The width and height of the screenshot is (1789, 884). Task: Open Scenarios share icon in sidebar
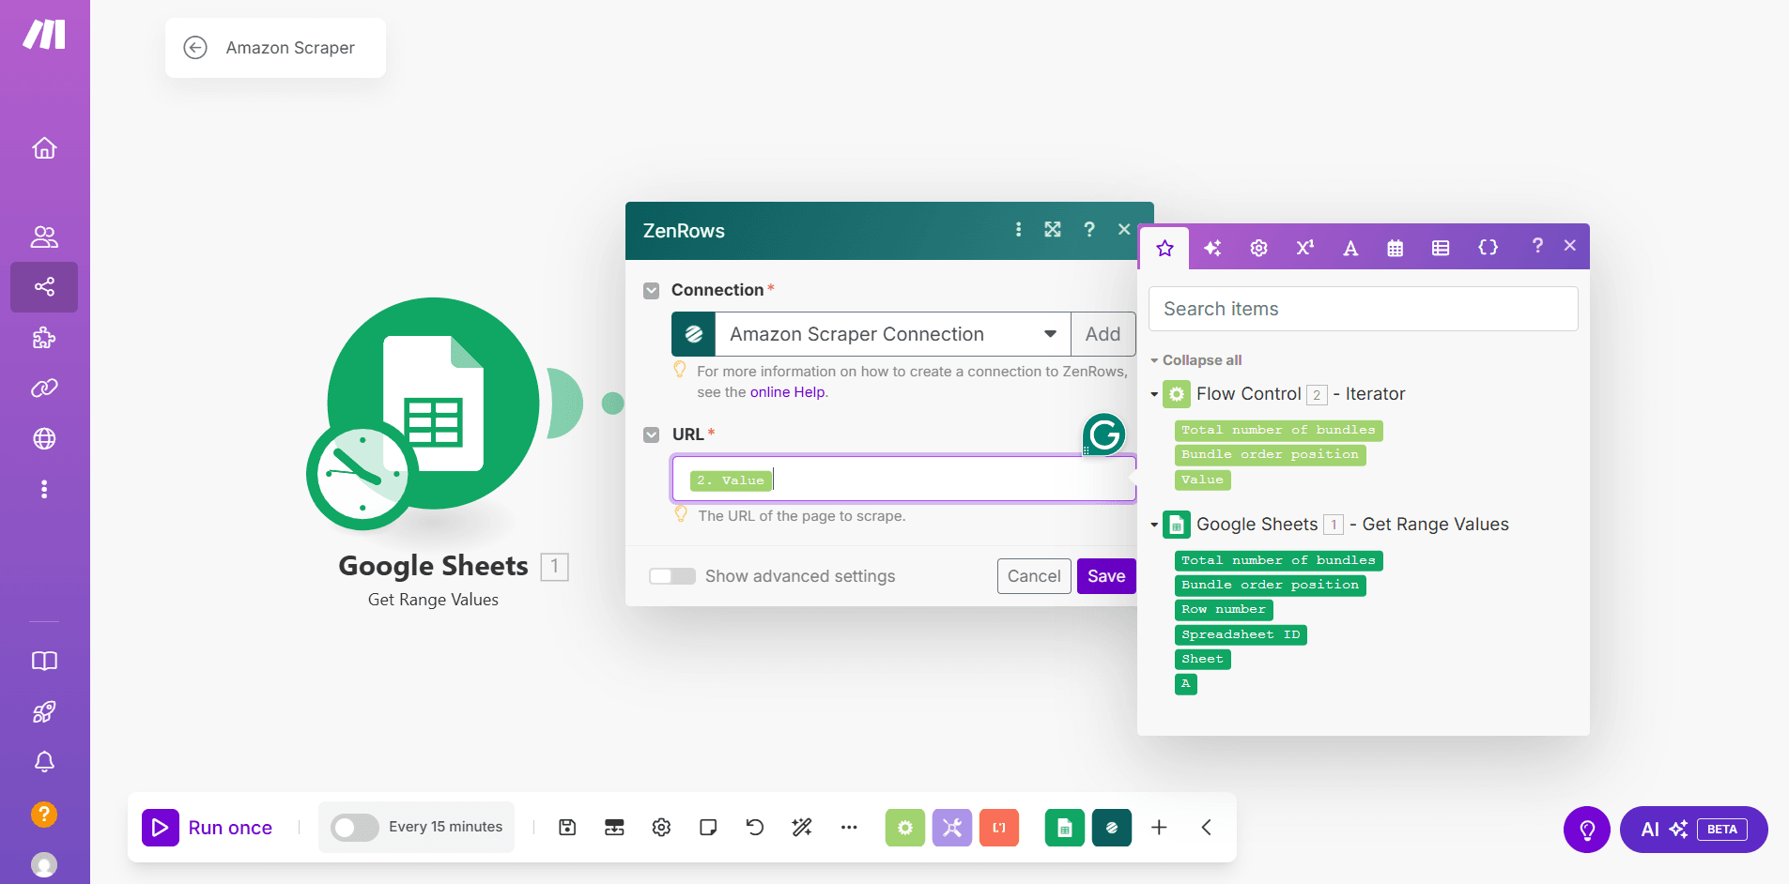coord(44,286)
